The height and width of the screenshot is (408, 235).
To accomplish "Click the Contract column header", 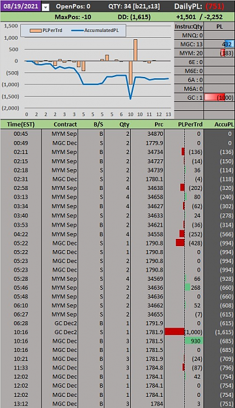I will pos(65,125).
